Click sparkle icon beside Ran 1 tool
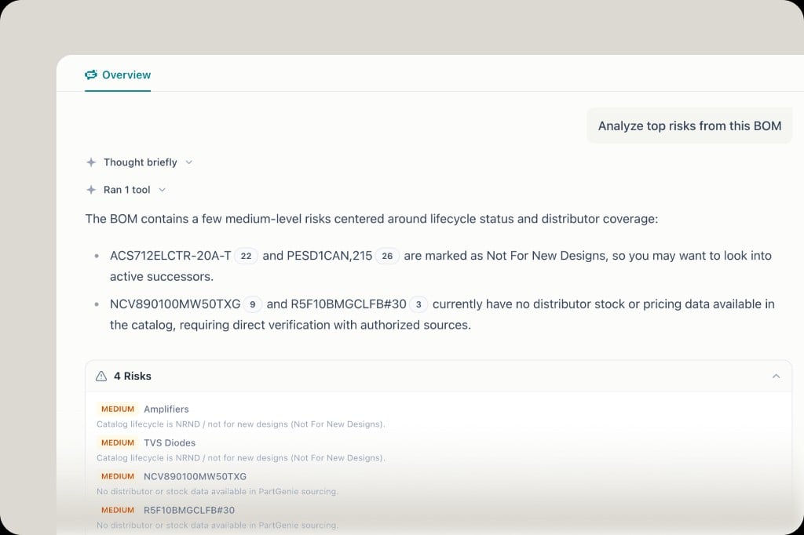 (x=91, y=190)
